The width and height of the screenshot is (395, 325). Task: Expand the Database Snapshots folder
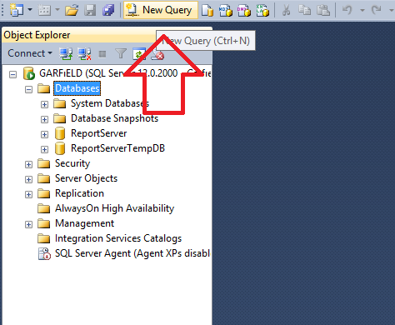[44, 119]
